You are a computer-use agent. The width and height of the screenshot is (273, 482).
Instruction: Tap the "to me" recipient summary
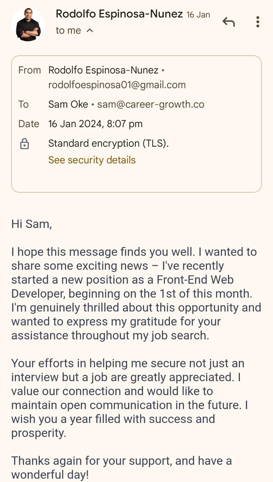click(x=68, y=30)
